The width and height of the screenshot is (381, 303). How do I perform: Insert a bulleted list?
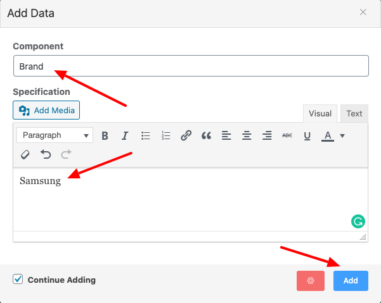pos(145,135)
